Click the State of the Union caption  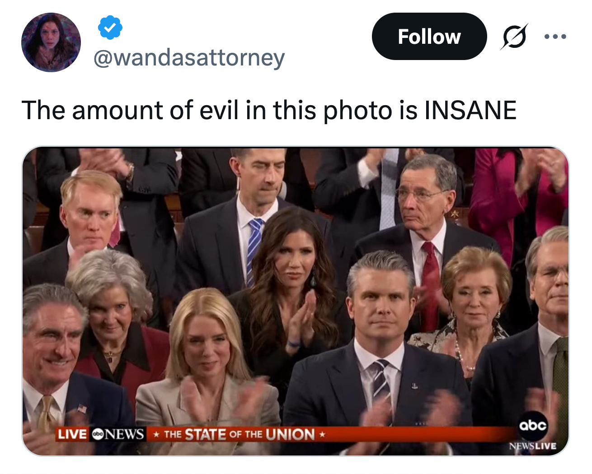point(239,434)
